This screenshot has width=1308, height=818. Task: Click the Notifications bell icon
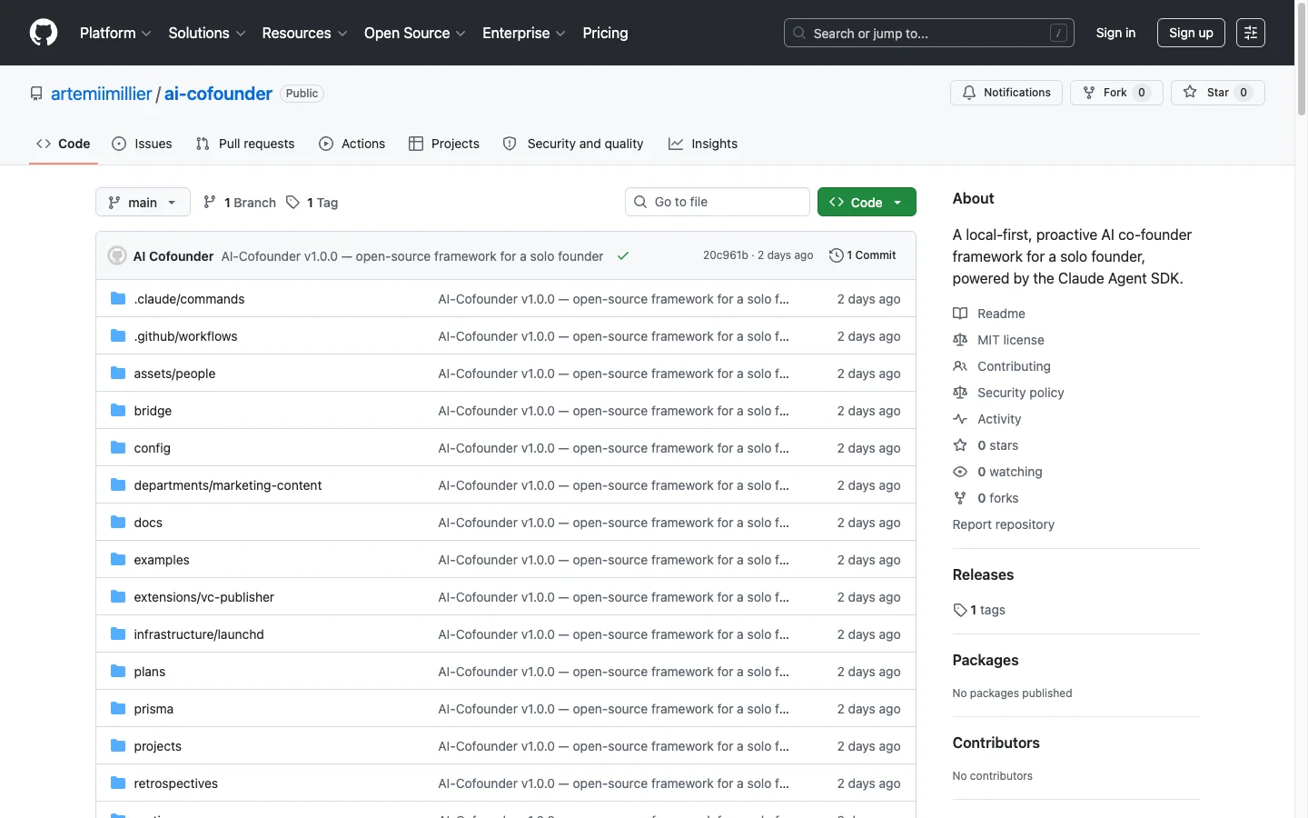tap(969, 93)
